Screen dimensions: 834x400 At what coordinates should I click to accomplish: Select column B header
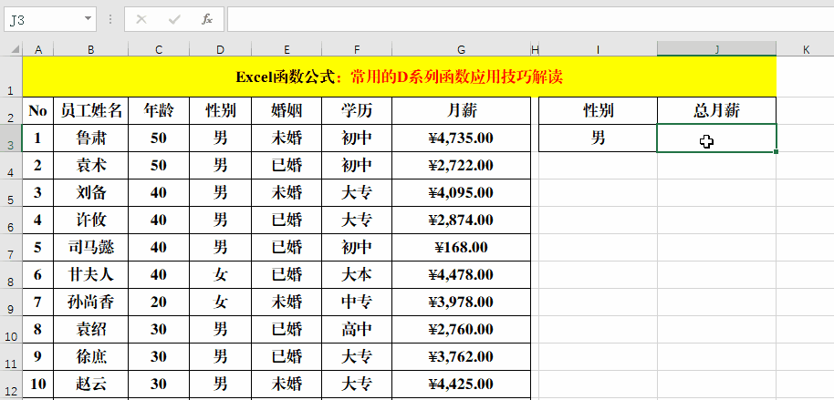[x=91, y=49]
